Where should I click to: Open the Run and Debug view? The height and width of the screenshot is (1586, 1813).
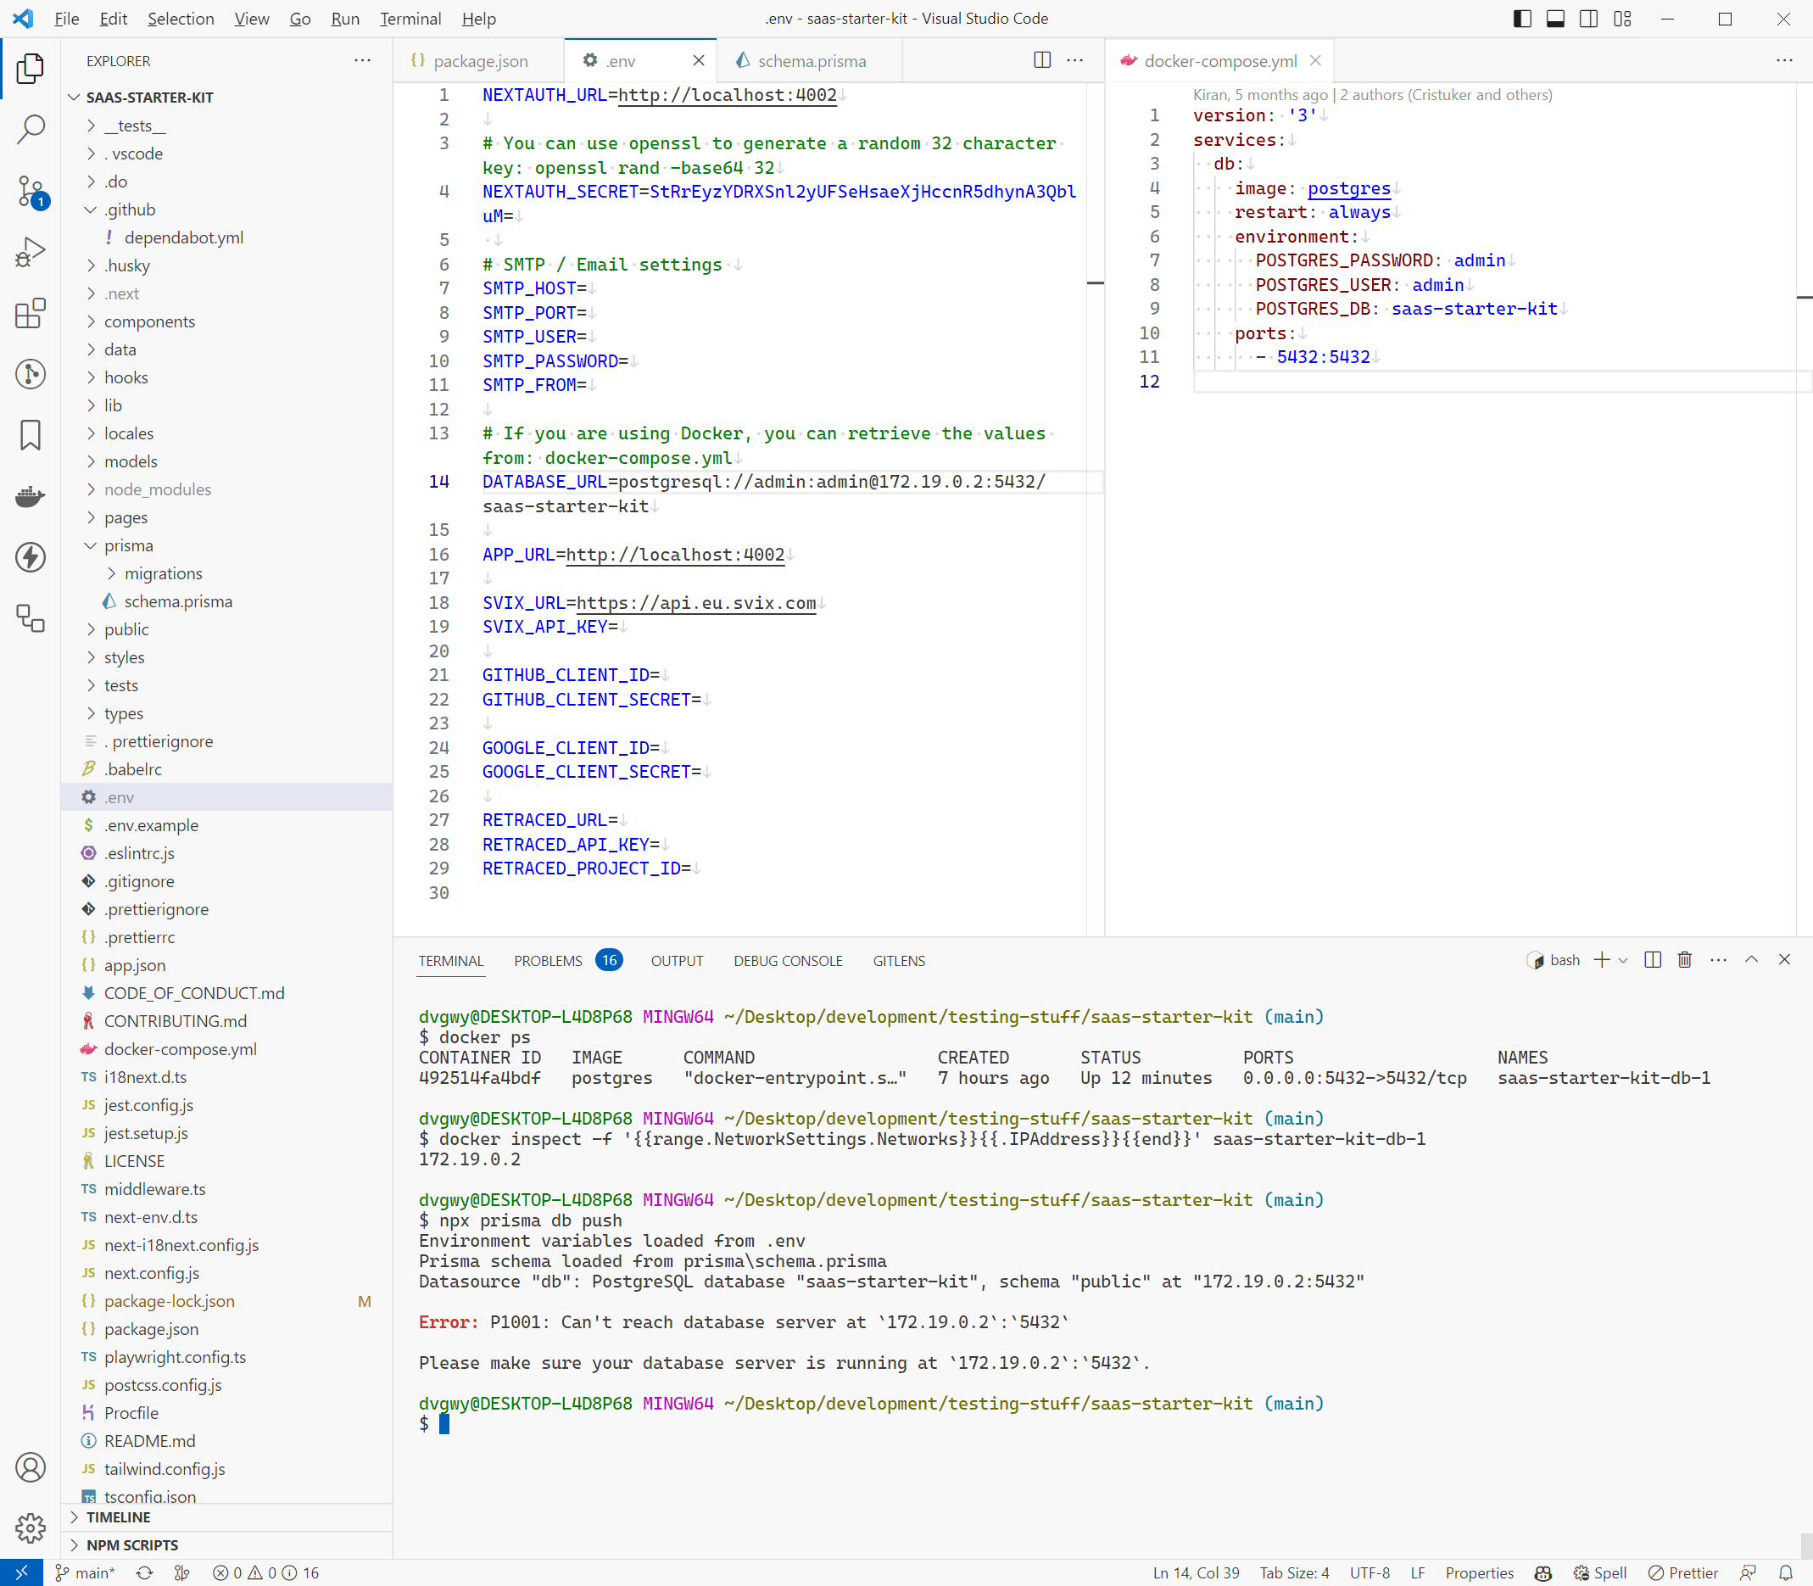click(31, 250)
